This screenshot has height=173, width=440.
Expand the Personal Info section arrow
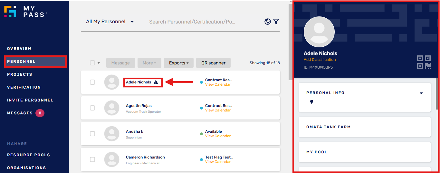421,93
